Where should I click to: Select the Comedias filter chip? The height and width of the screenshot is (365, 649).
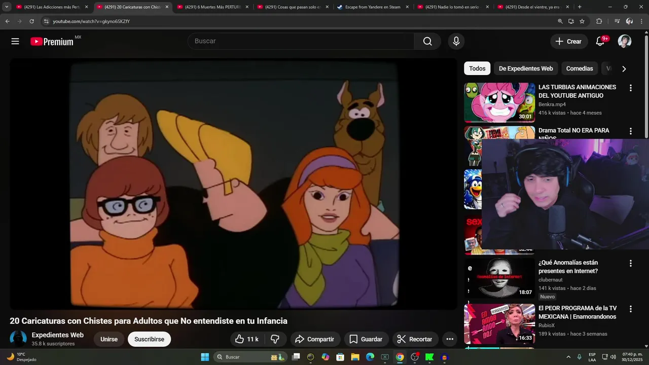point(580,68)
